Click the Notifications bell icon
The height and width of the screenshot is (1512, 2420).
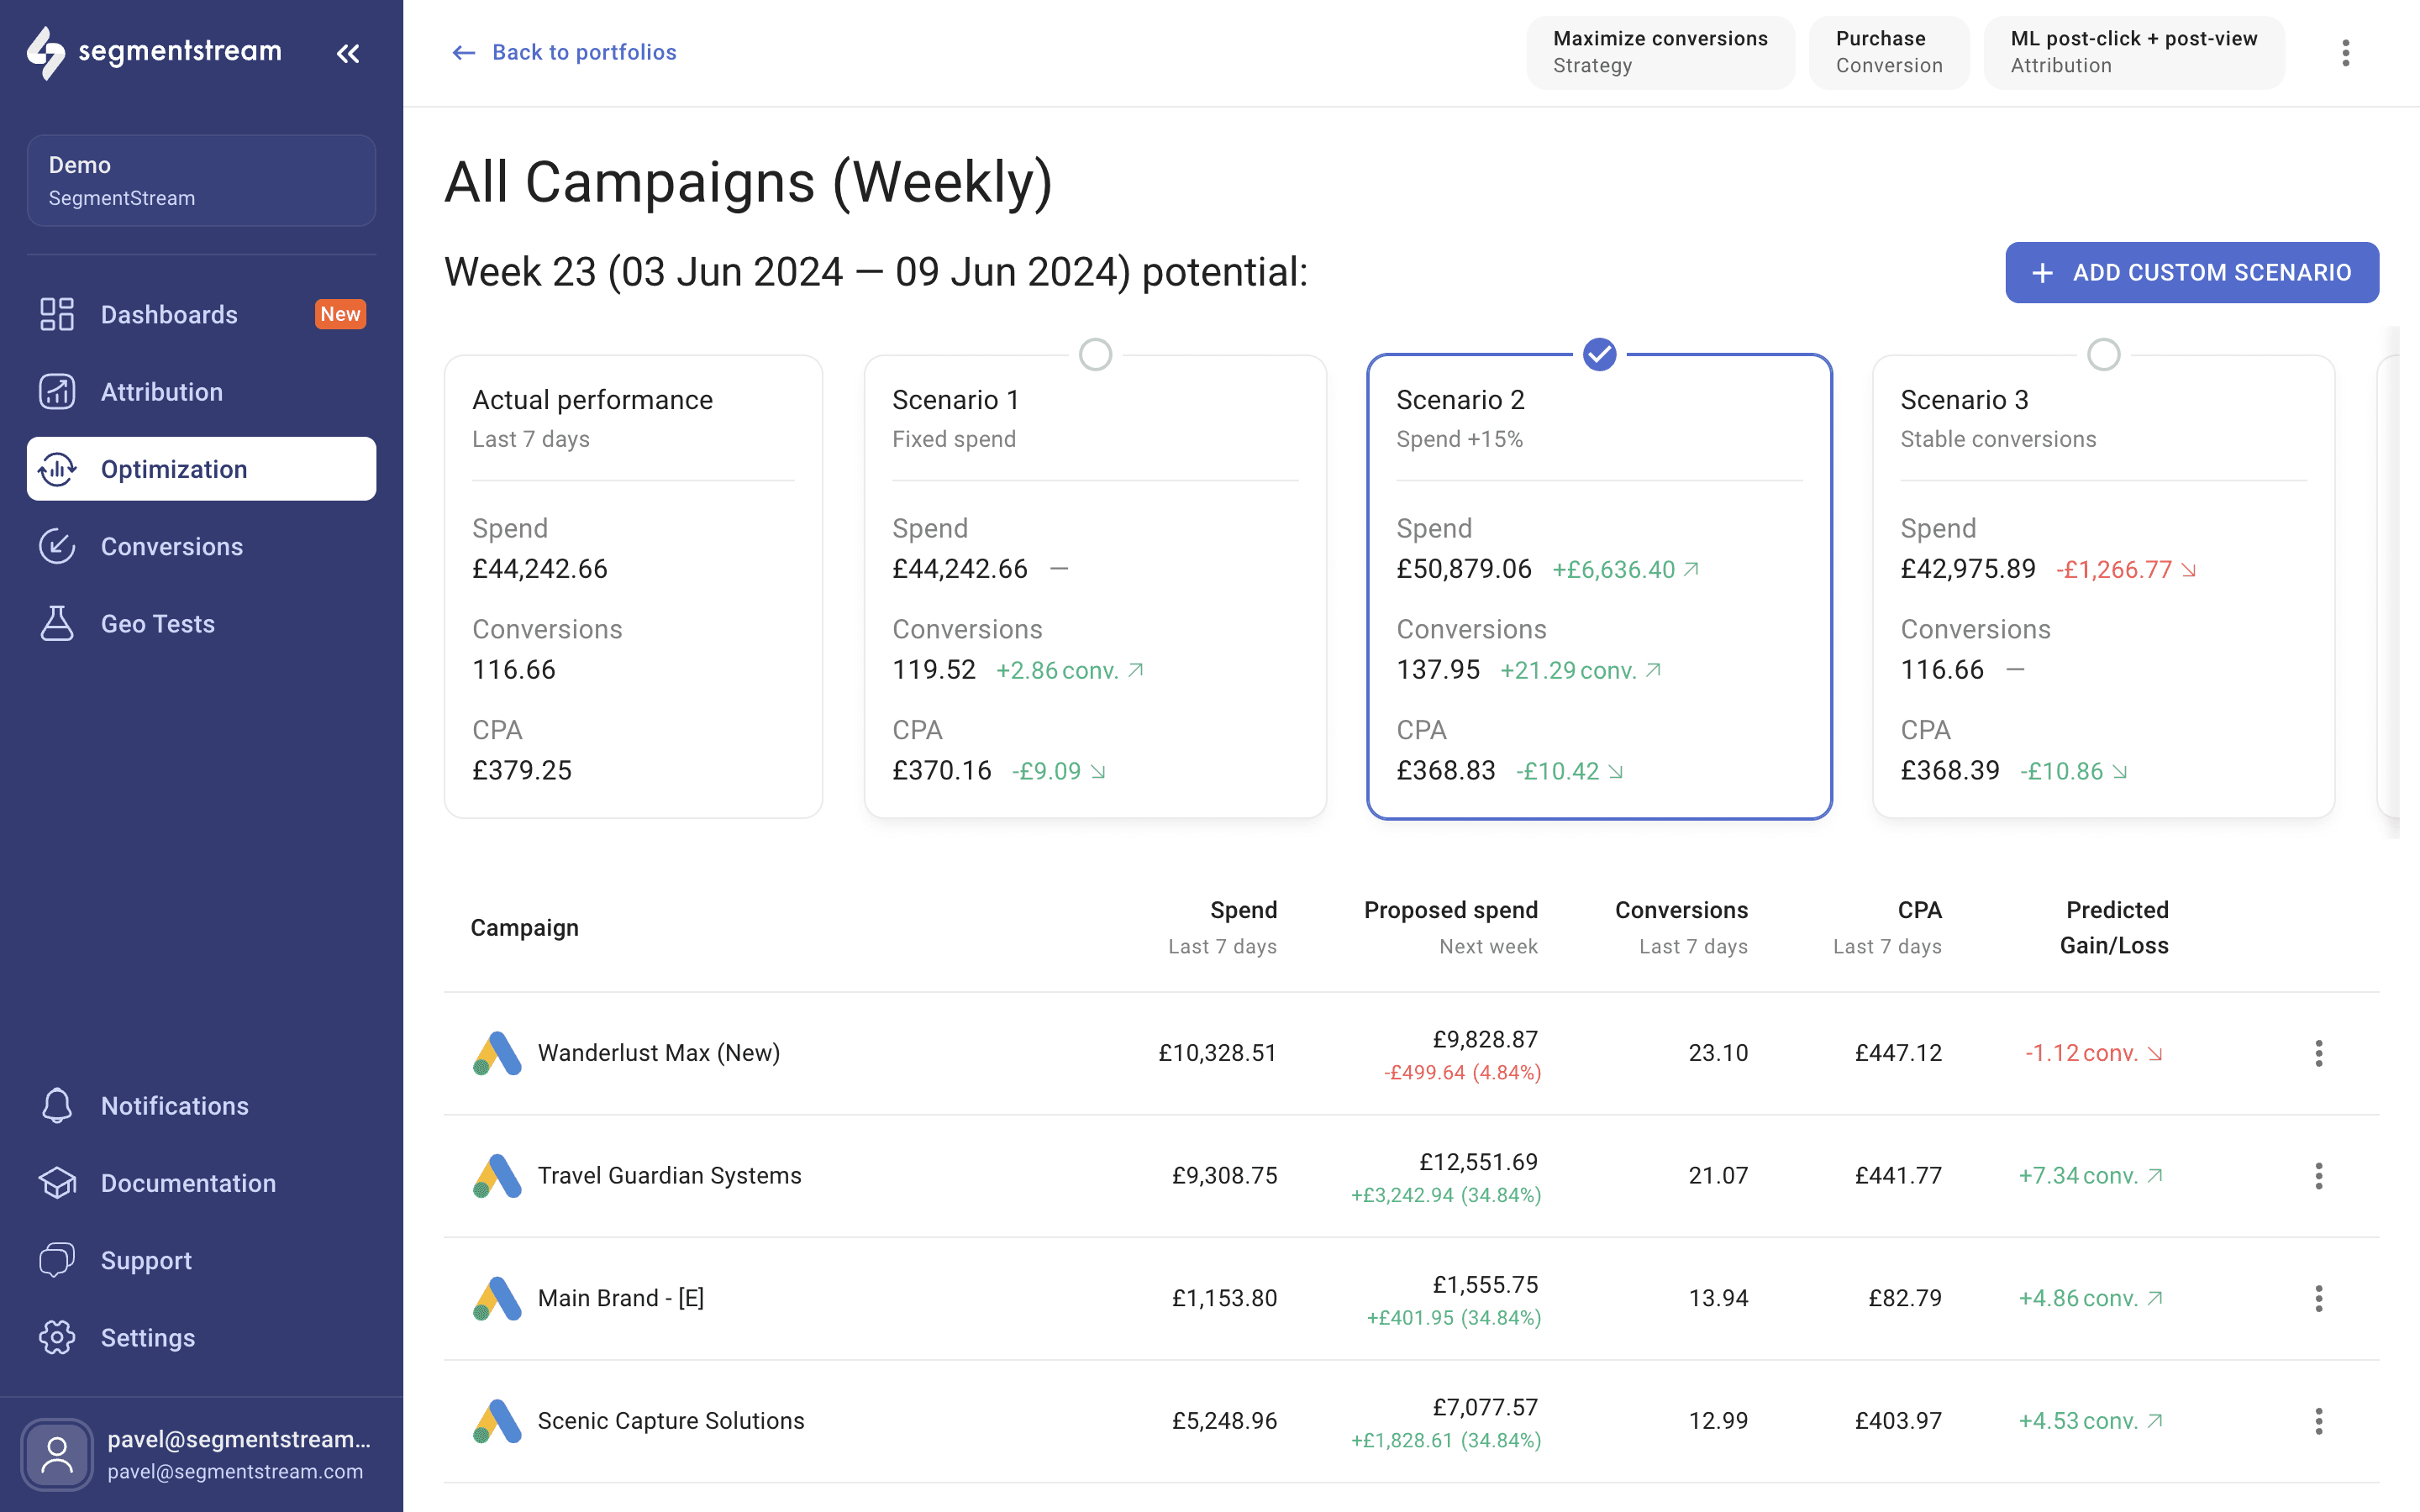57,1105
